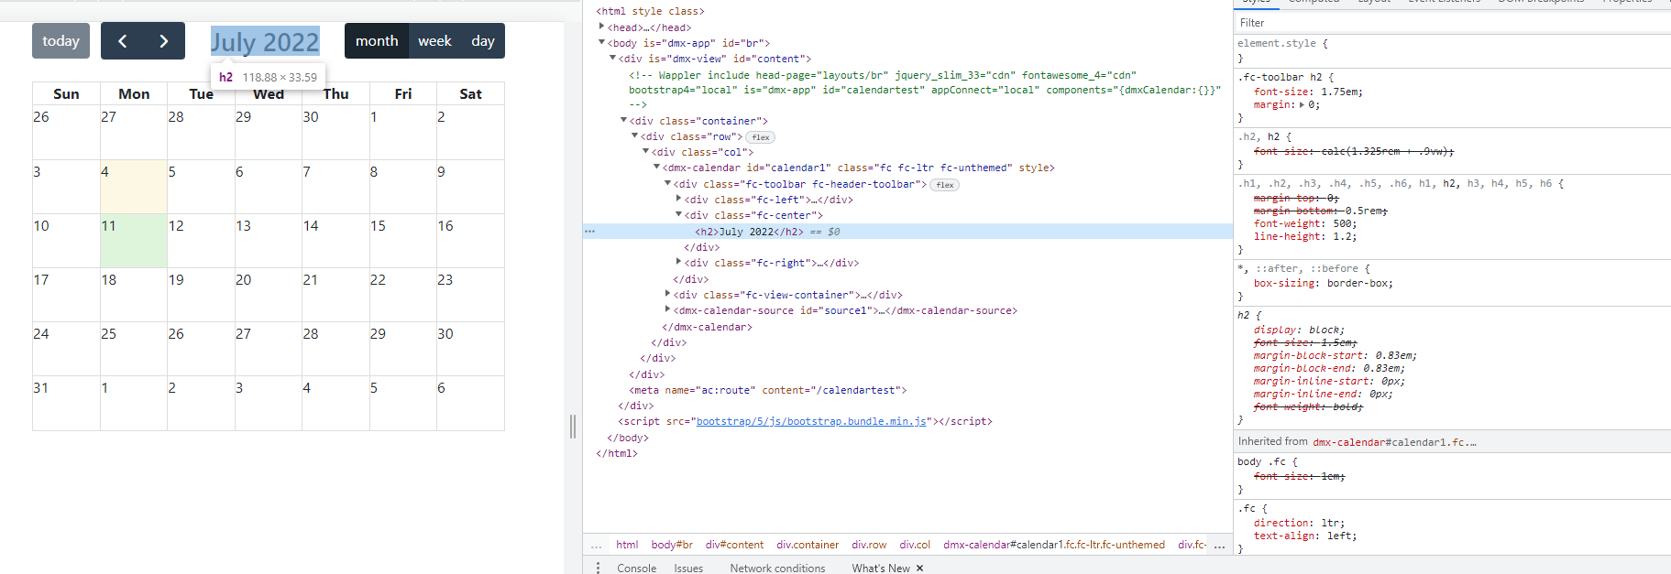Select the body#br breadcrumb
Viewport: 1671px width, 574px height.
tap(672, 545)
